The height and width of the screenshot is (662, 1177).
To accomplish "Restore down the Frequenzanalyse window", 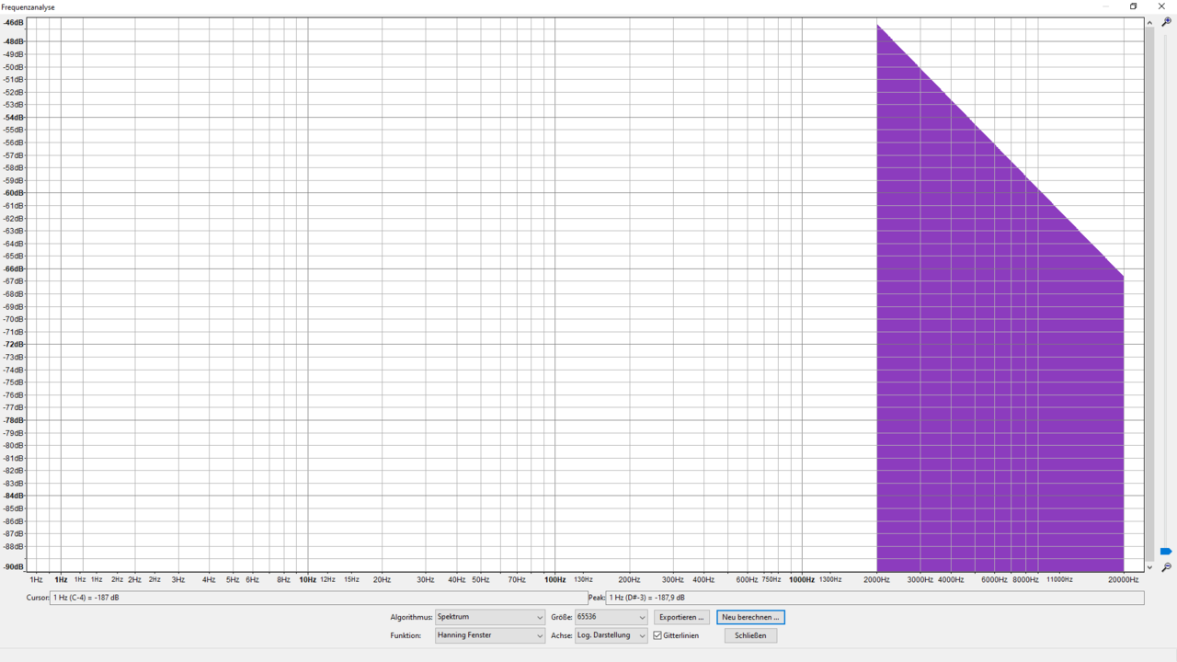I will [1134, 6].
